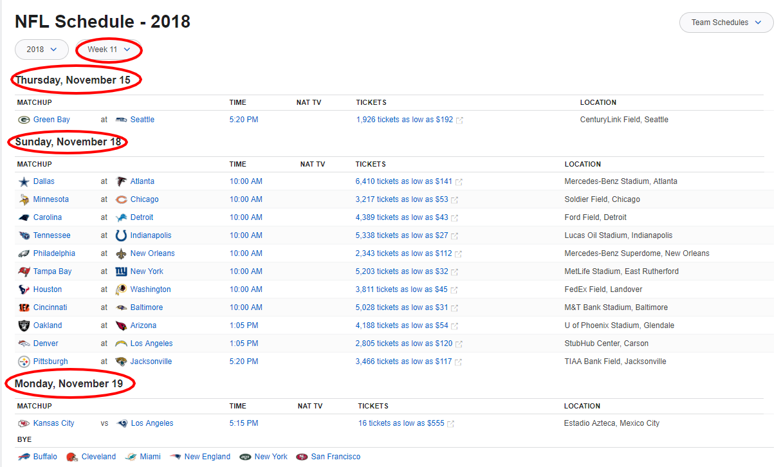The width and height of the screenshot is (781, 467).
Task: Click the Los Angeles Chargers logo
Action: [x=121, y=343]
